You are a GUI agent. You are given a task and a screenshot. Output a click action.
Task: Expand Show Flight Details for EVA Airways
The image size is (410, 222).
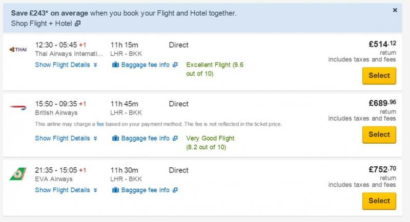[x=66, y=190]
